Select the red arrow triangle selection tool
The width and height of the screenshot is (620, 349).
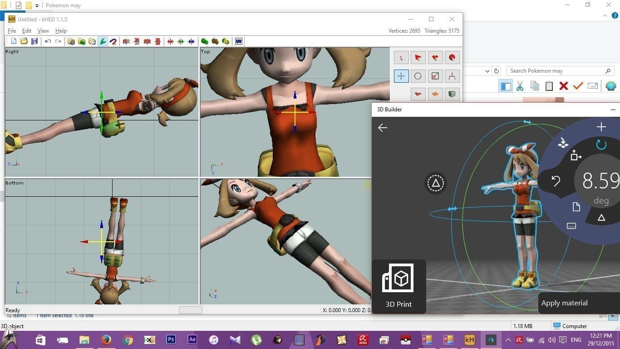(418, 58)
